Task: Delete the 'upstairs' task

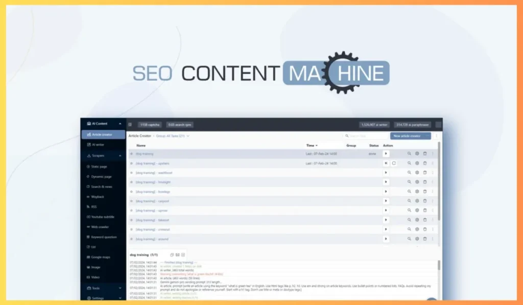Action: click(x=425, y=163)
